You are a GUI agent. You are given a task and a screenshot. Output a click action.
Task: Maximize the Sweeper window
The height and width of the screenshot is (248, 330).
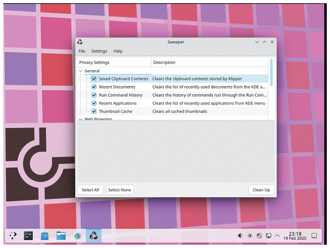tap(265, 42)
